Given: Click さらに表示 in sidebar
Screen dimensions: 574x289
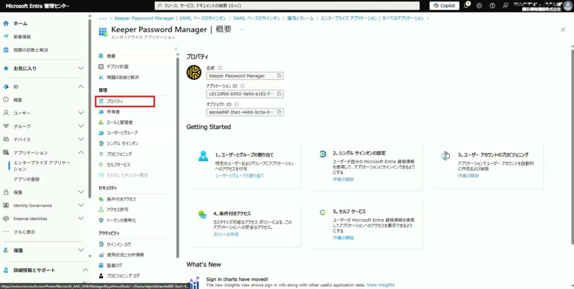Looking at the screenshot, I should pos(24,232).
